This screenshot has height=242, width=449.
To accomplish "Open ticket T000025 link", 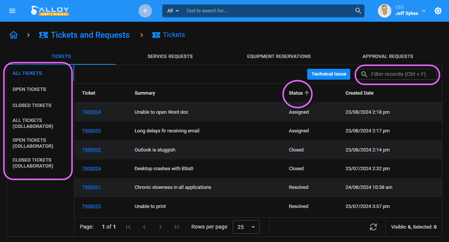I will click(x=91, y=206).
